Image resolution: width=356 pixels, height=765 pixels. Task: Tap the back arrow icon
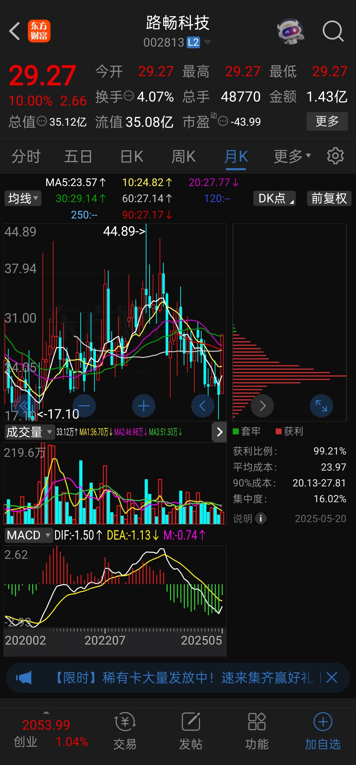tap(14, 31)
